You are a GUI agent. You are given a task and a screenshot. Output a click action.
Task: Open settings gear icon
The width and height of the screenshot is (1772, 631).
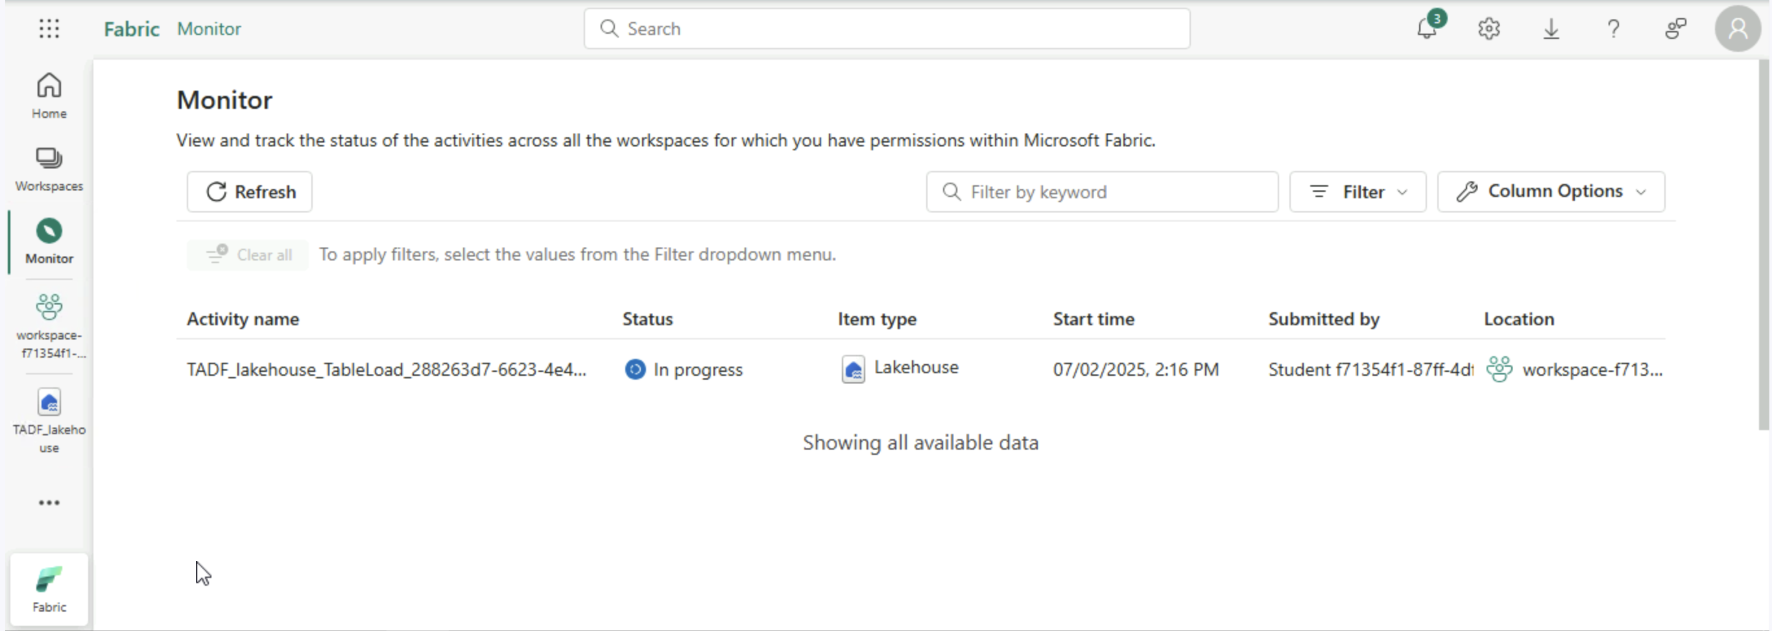(x=1489, y=29)
